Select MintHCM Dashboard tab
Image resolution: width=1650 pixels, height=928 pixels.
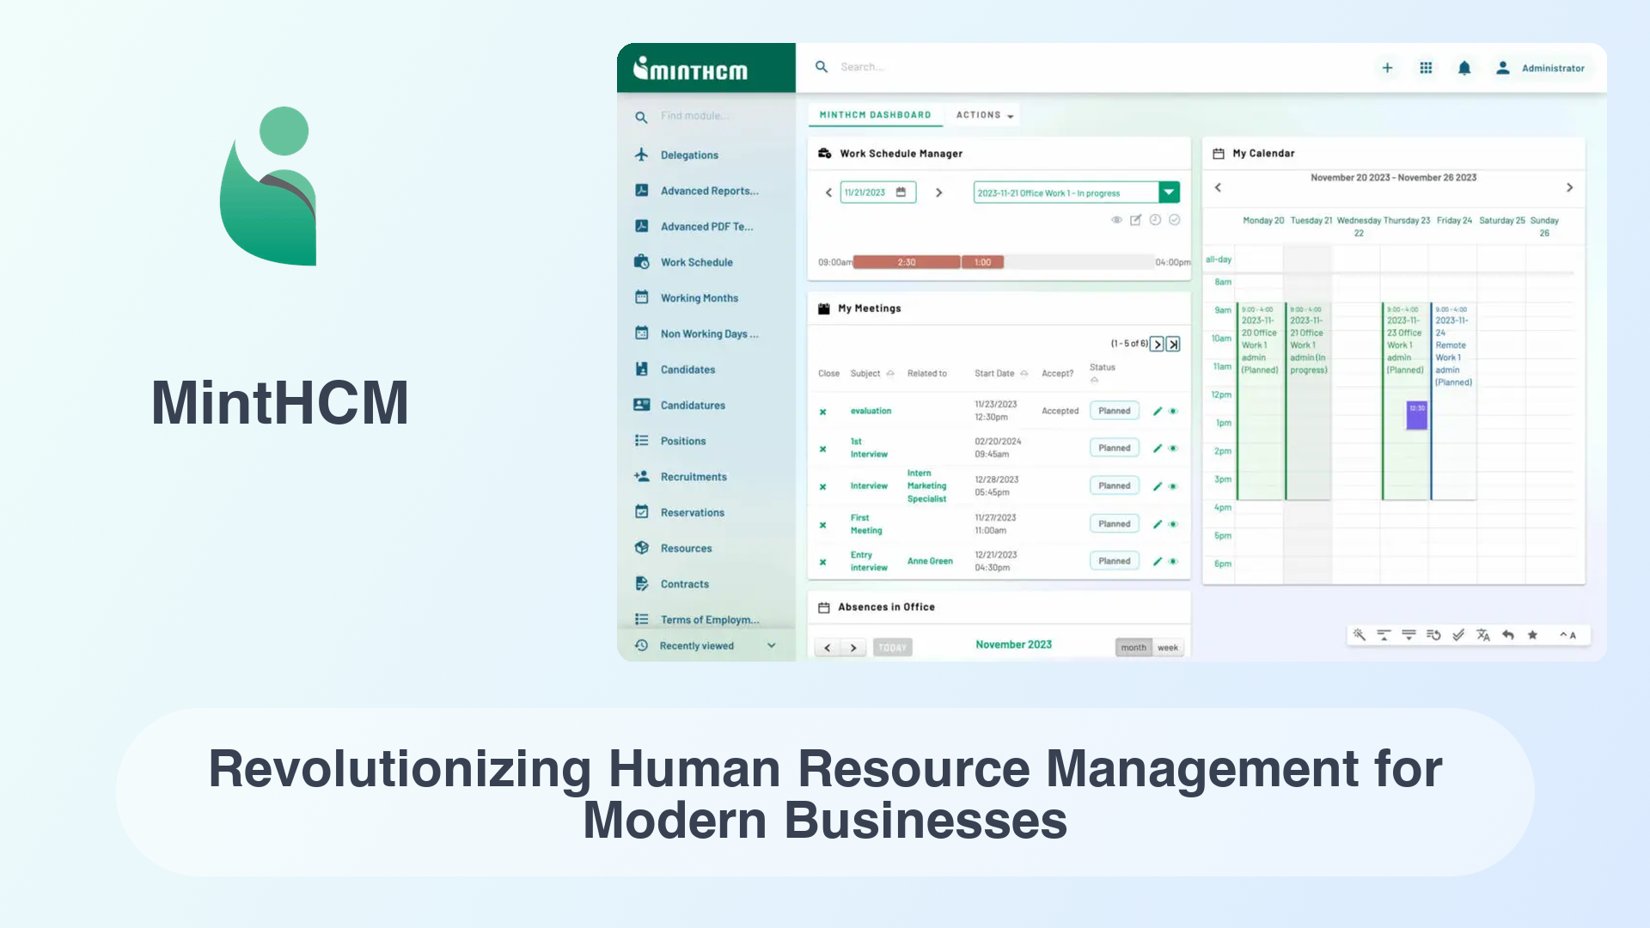(875, 115)
